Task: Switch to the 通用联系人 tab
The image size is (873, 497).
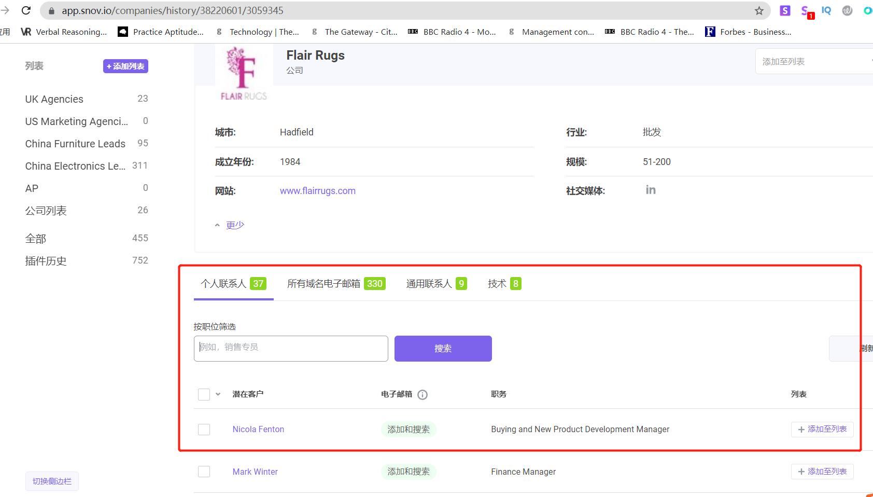Action: [x=436, y=284]
